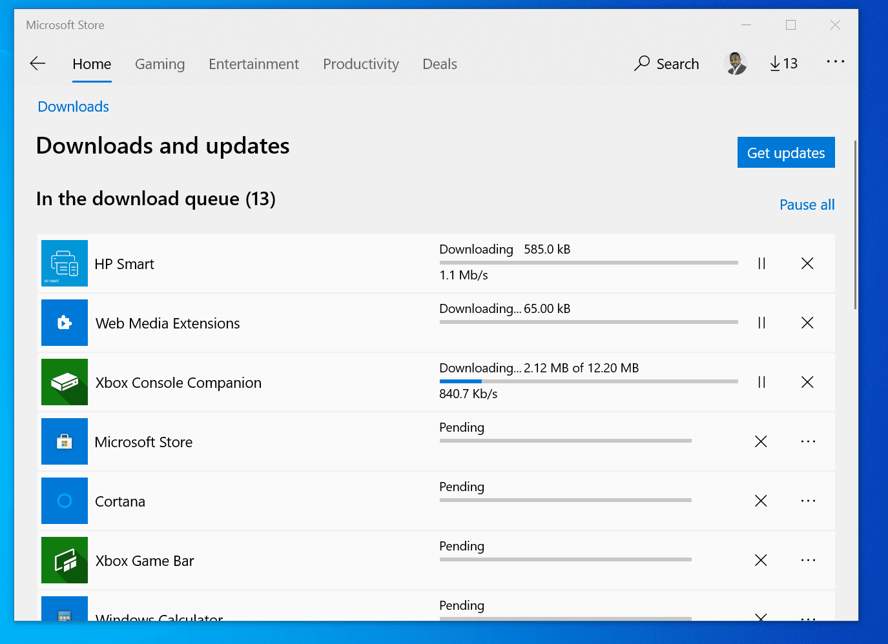Open the downloads indicator showing 13

783,63
